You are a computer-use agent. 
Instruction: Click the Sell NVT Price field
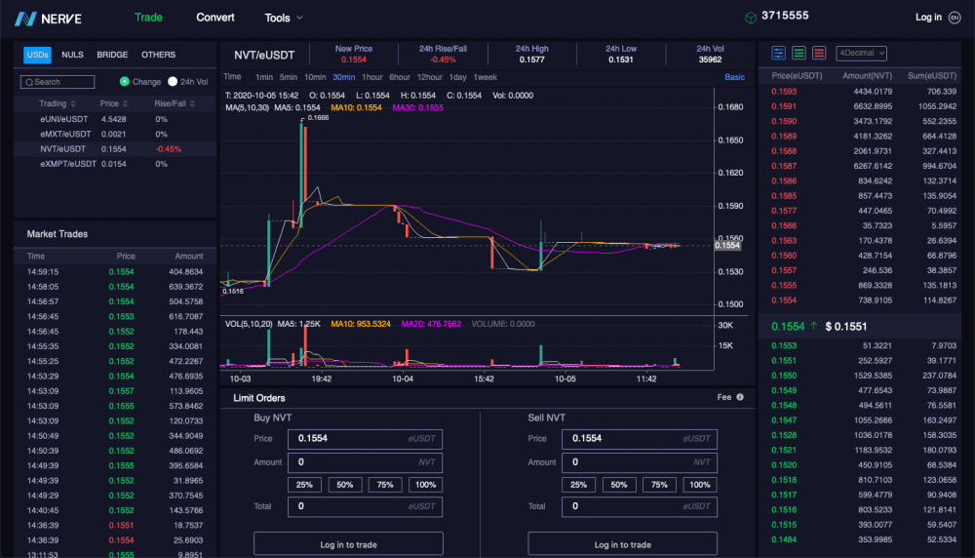pyautogui.click(x=640, y=439)
